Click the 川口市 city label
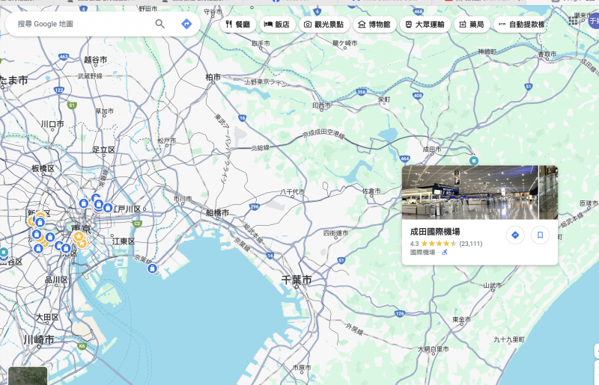 (x=52, y=124)
